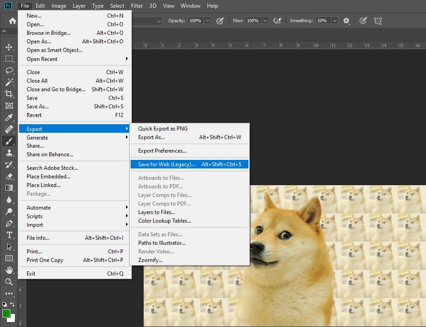This screenshot has width=426, height=327.
Task: Select the Brush tool
Action: point(9,141)
